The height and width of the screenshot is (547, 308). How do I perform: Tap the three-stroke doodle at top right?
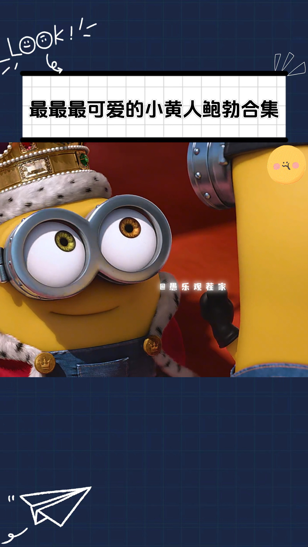(289, 64)
